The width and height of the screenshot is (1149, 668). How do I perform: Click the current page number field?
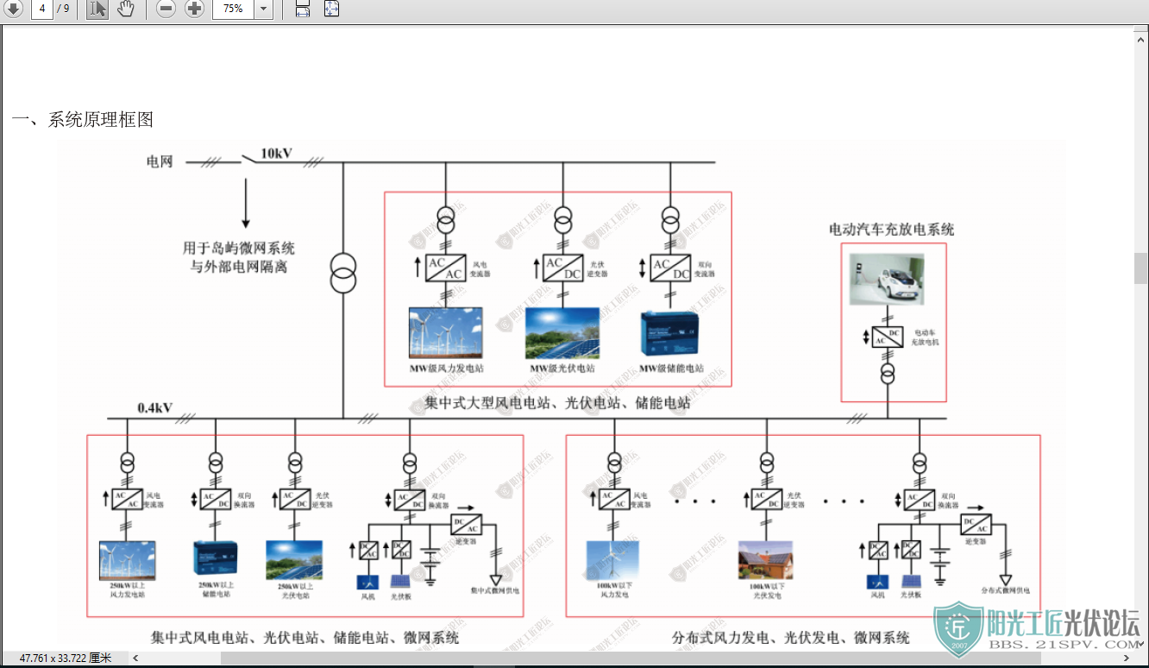42,9
